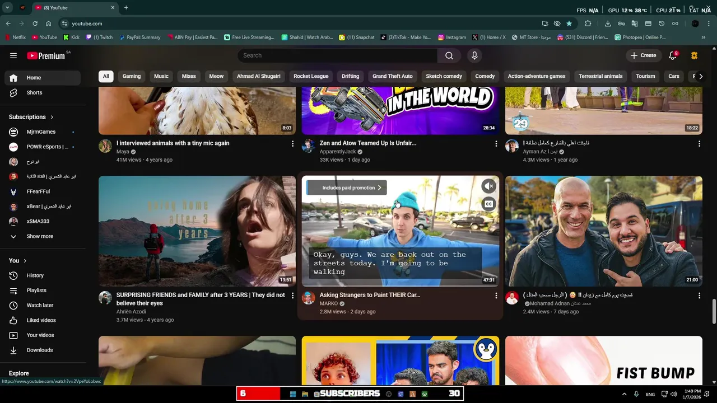717x403 pixels.
Task: Open options for tiny mic video
Action: tap(292, 144)
